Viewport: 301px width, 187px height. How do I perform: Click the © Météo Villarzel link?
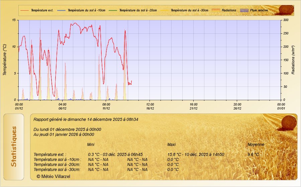54,176
